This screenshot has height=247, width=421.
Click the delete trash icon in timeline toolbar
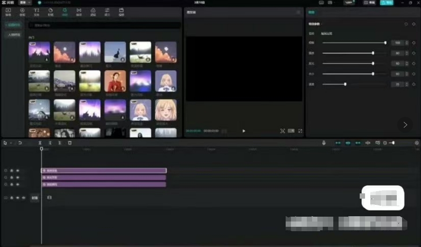click(x=70, y=143)
